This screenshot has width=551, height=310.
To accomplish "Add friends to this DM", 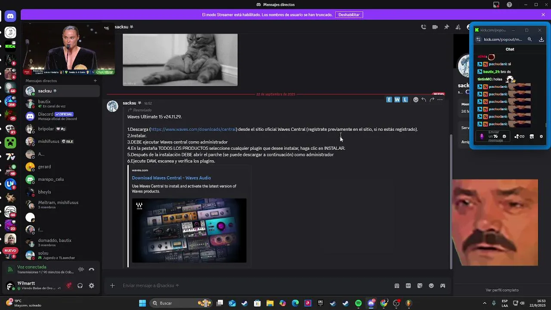I will tap(458, 27).
